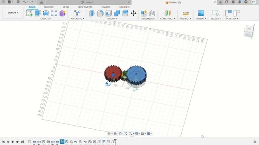The width and height of the screenshot is (259, 145).
Task: Select the Extrude tool
Action: click(38, 13)
